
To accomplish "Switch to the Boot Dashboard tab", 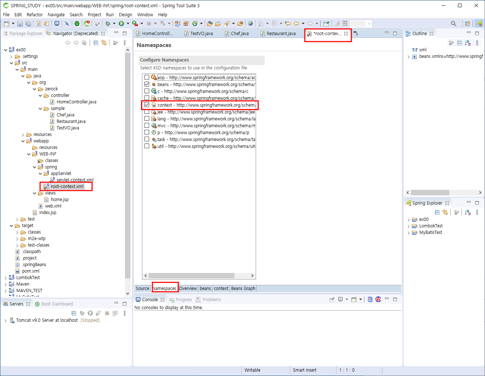I will (x=54, y=304).
